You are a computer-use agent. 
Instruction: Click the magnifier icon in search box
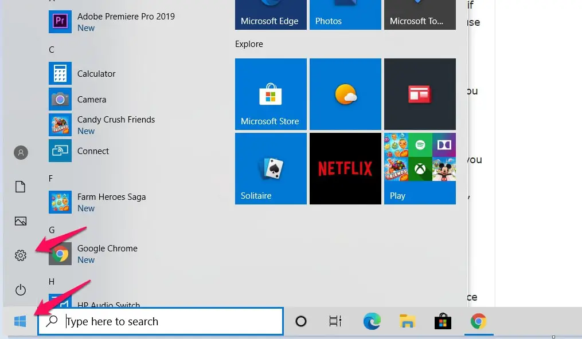[52, 321]
